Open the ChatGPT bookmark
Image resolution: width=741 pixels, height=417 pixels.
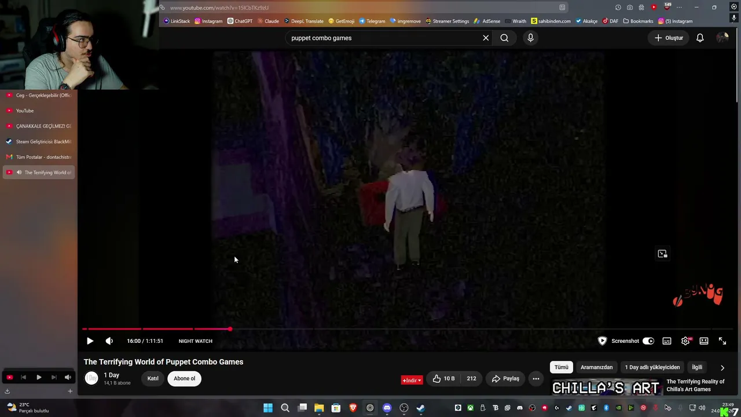[x=240, y=21]
